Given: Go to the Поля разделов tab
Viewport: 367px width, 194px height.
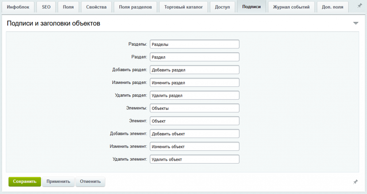Looking at the screenshot, I should coord(135,7).
